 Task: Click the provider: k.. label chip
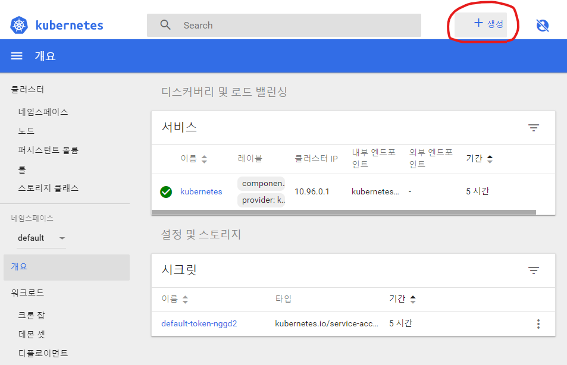[x=261, y=200]
